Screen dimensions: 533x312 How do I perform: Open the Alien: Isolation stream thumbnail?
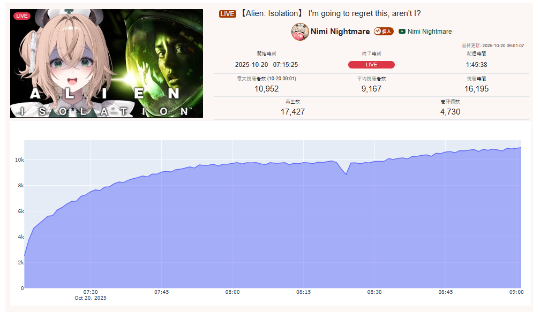[x=107, y=64]
